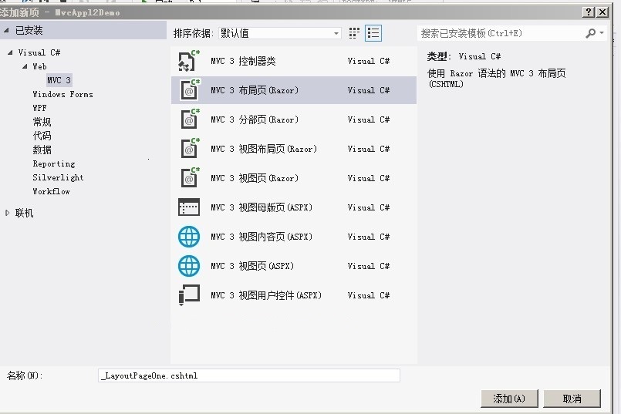Select the MVC 3 控制器类 template icon
621x414 pixels.
pos(189,61)
